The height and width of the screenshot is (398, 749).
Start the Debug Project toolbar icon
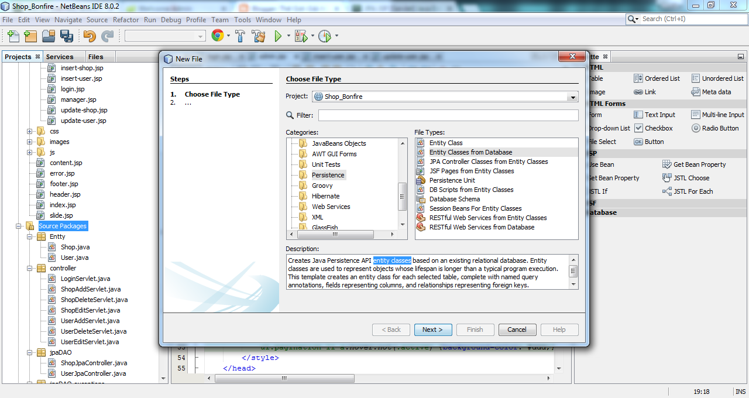point(300,36)
